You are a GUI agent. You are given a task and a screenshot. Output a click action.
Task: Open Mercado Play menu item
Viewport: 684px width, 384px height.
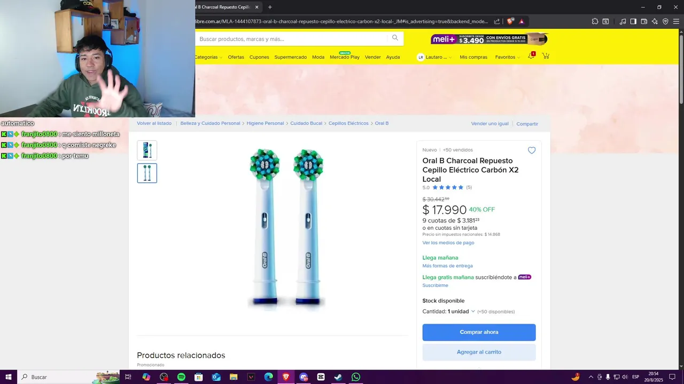[x=345, y=57]
